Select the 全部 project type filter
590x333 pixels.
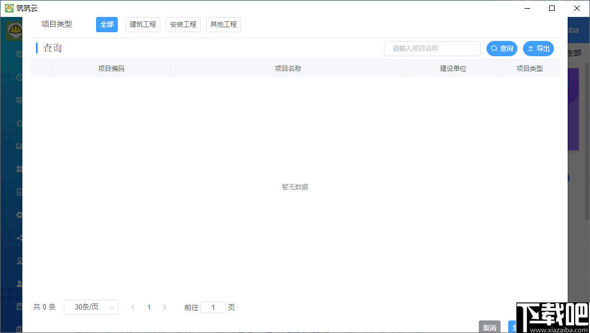pos(107,25)
